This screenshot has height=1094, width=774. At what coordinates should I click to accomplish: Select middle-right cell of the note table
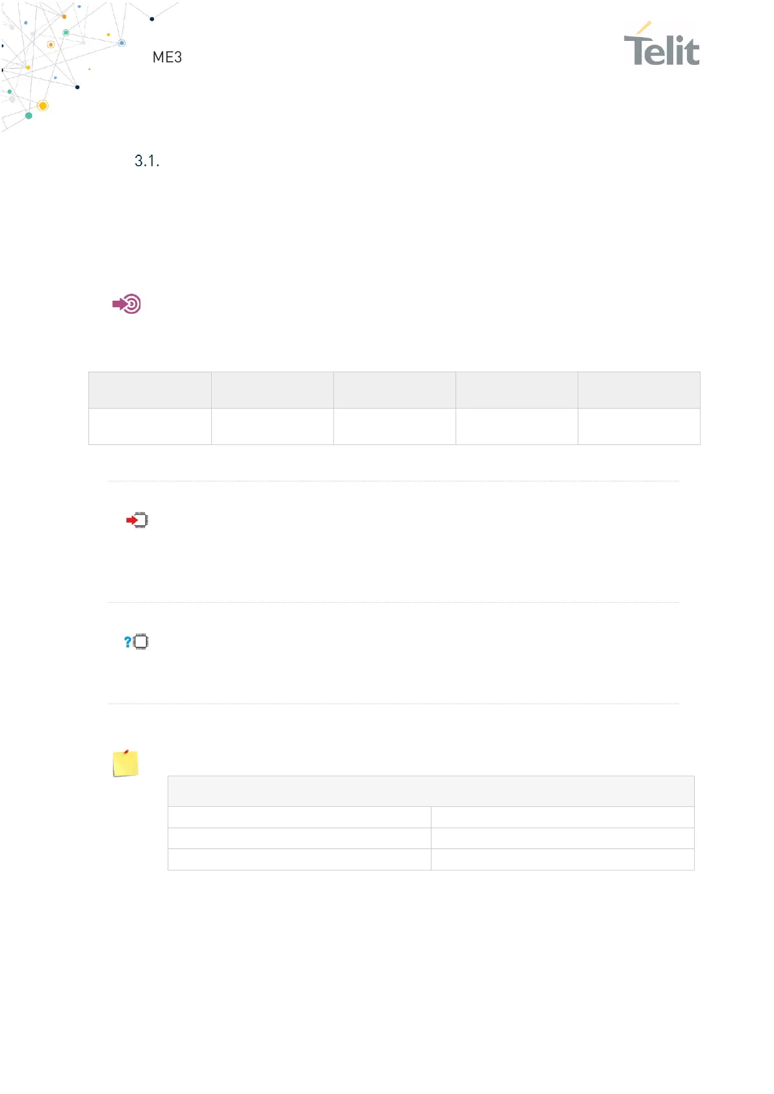pos(562,838)
